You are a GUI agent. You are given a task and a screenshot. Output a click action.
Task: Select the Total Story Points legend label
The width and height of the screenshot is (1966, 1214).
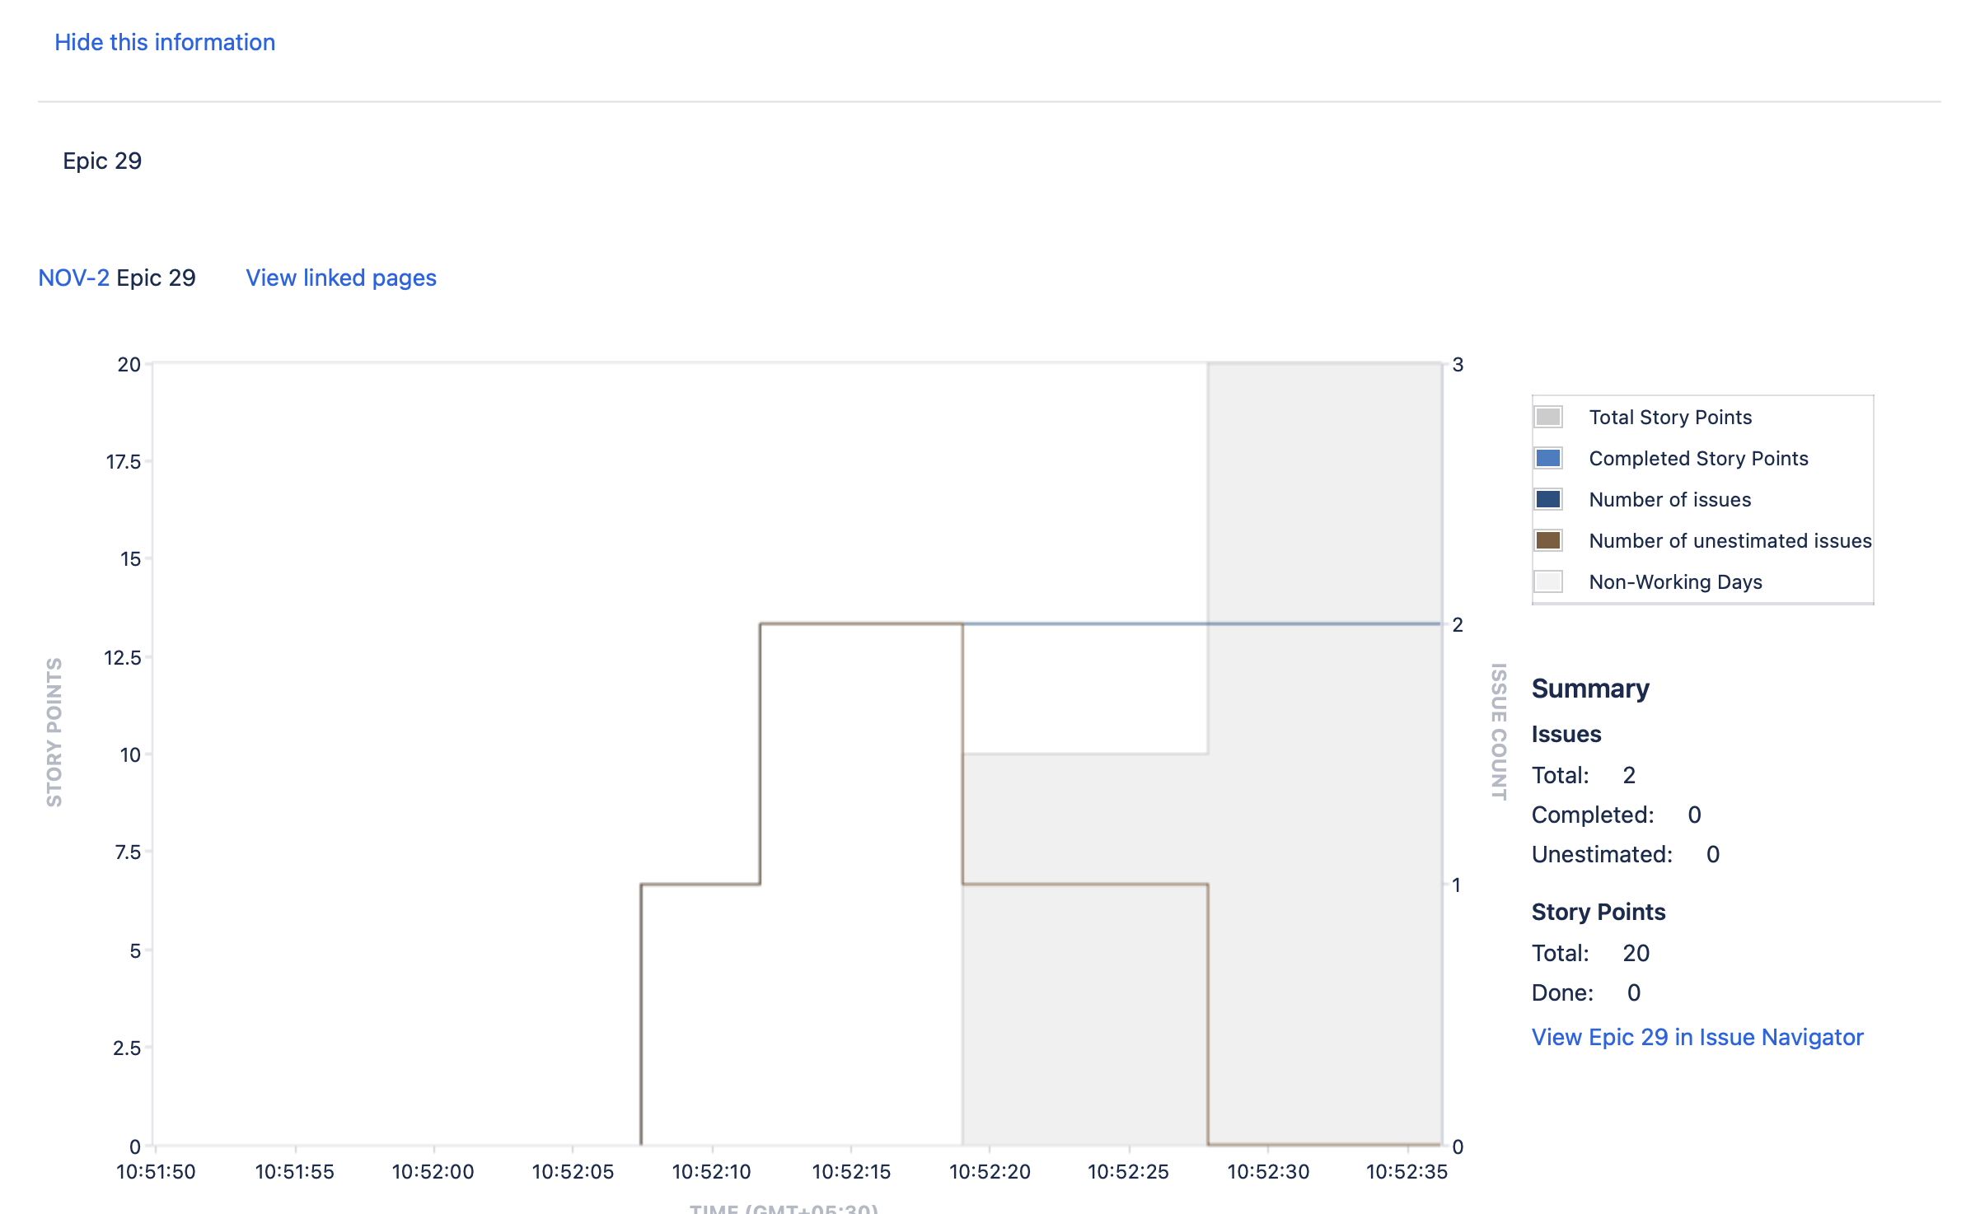coord(1670,417)
